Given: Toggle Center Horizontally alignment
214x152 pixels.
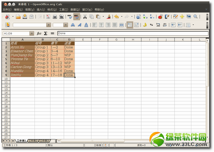Looking at the screenshot, I should pos(101,25).
